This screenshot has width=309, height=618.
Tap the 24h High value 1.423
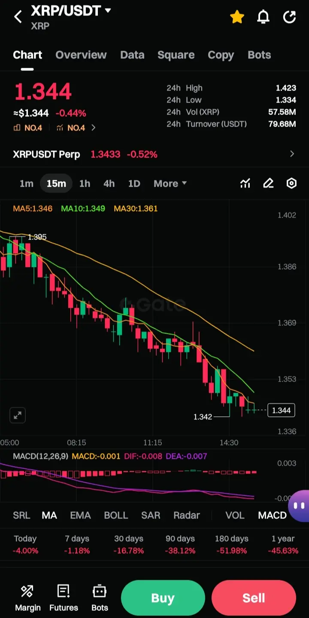tap(286, 88)
